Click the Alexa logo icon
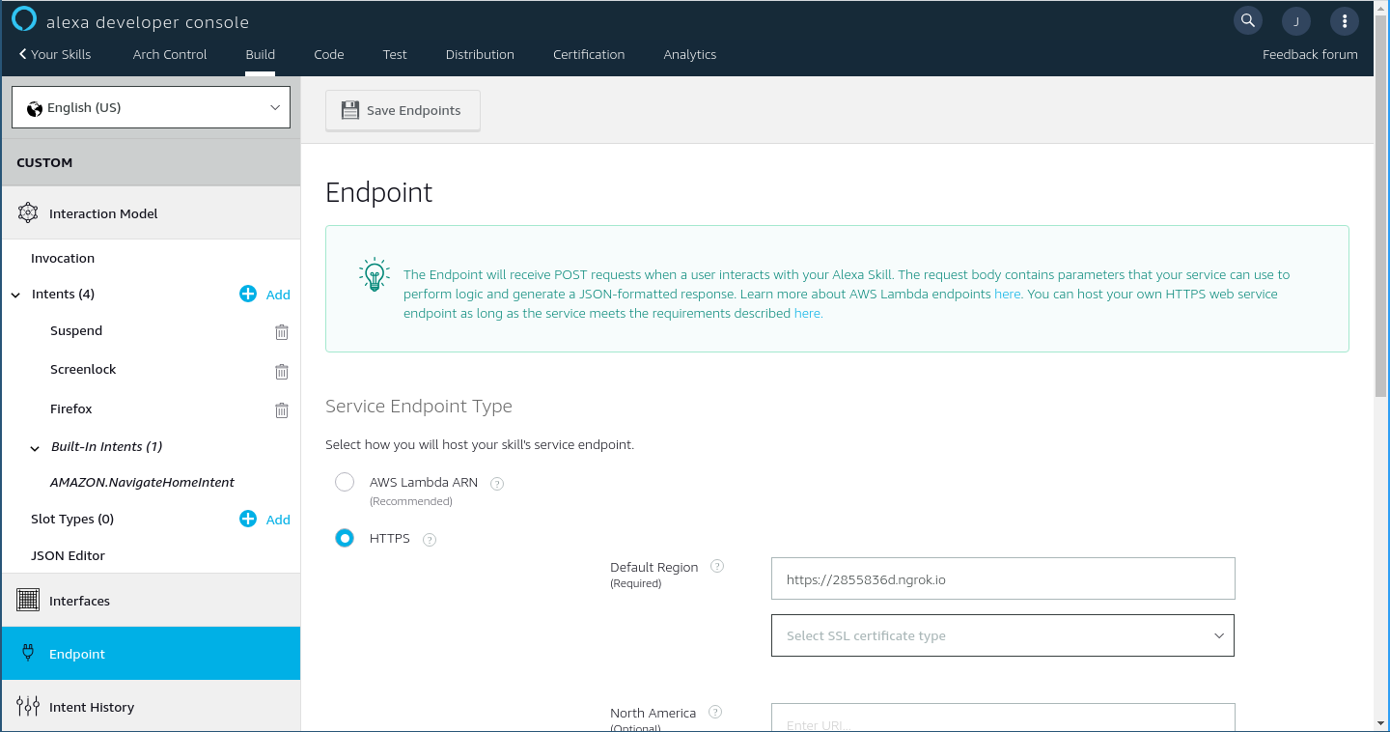Screen dimensions: 1390x732 24,19
